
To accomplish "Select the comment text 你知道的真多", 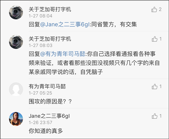I will pos(46,131).
